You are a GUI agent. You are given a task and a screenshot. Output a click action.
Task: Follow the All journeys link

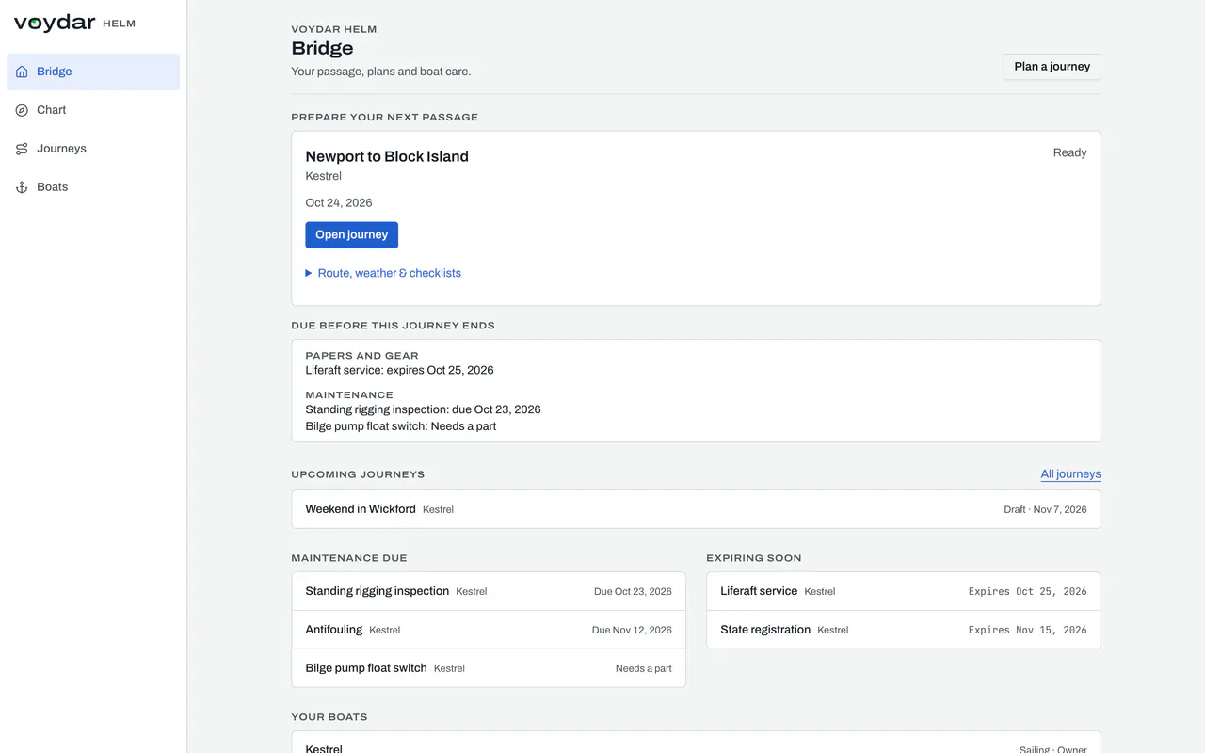(x=1070, y=474)
